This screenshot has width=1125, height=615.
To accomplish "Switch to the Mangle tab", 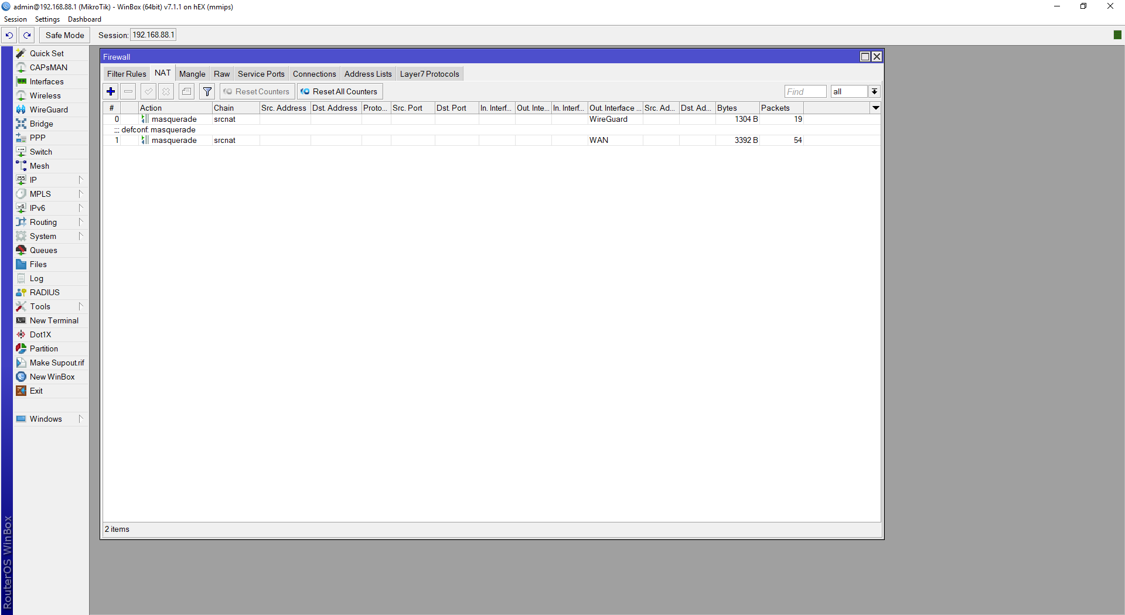I will click(x=192, y=74).
